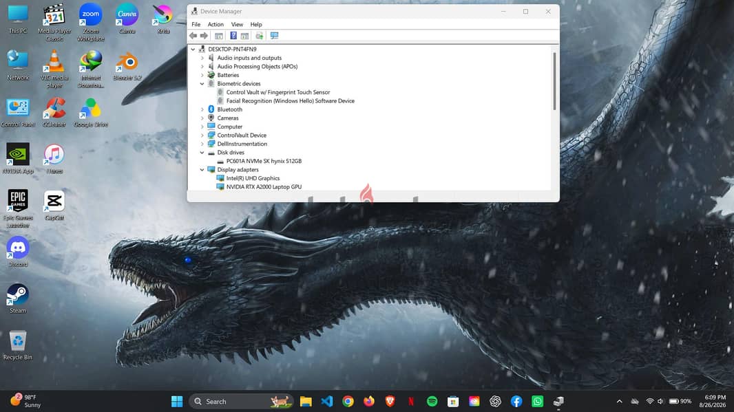This screenshot has width=734, height=412.
Task: Select Control Vault w/ Fingerprint Touch Sensor
Action: [278, 92]
